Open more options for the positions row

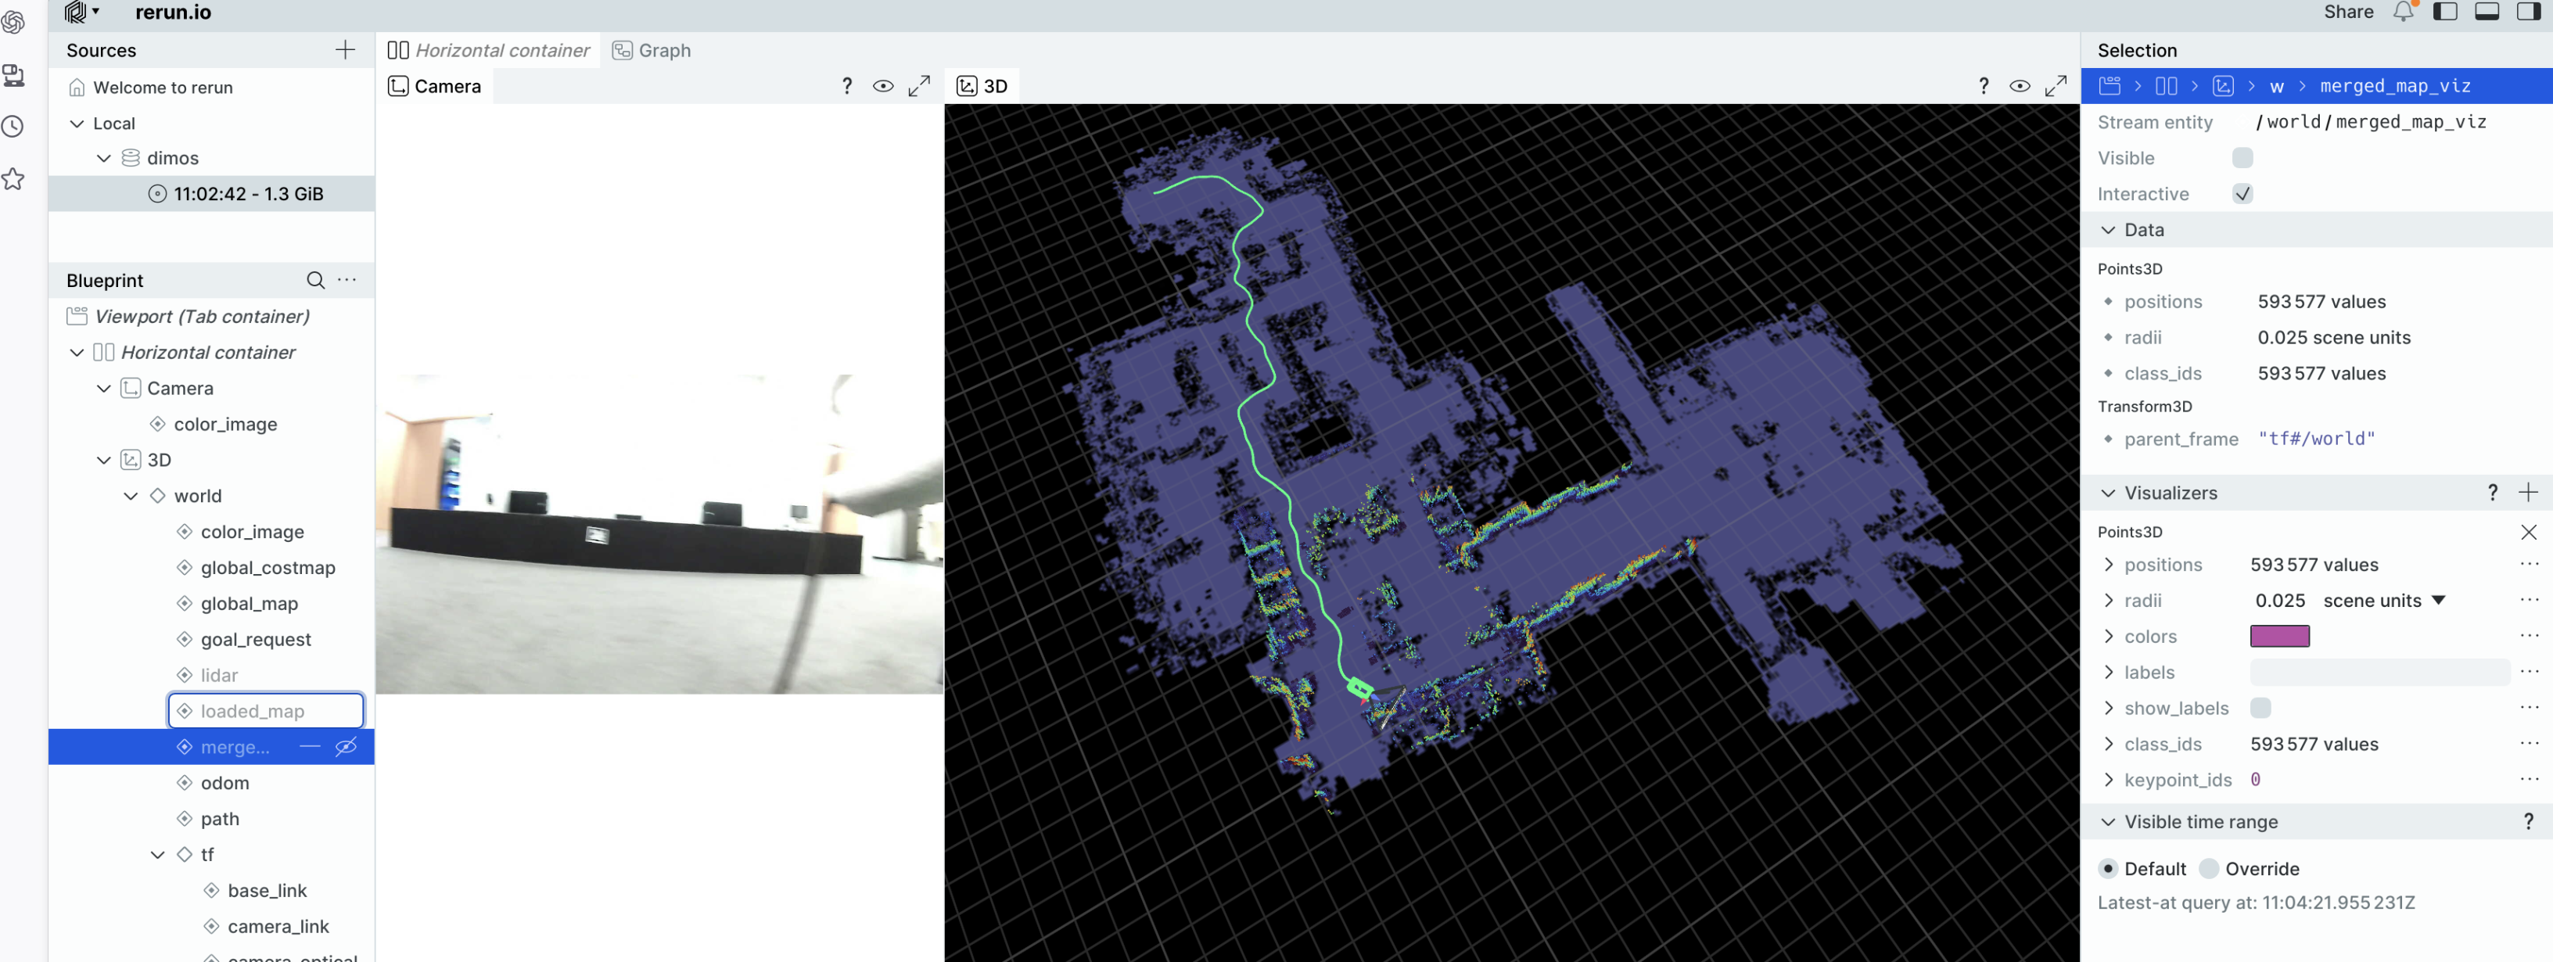tap(2528, 565)
